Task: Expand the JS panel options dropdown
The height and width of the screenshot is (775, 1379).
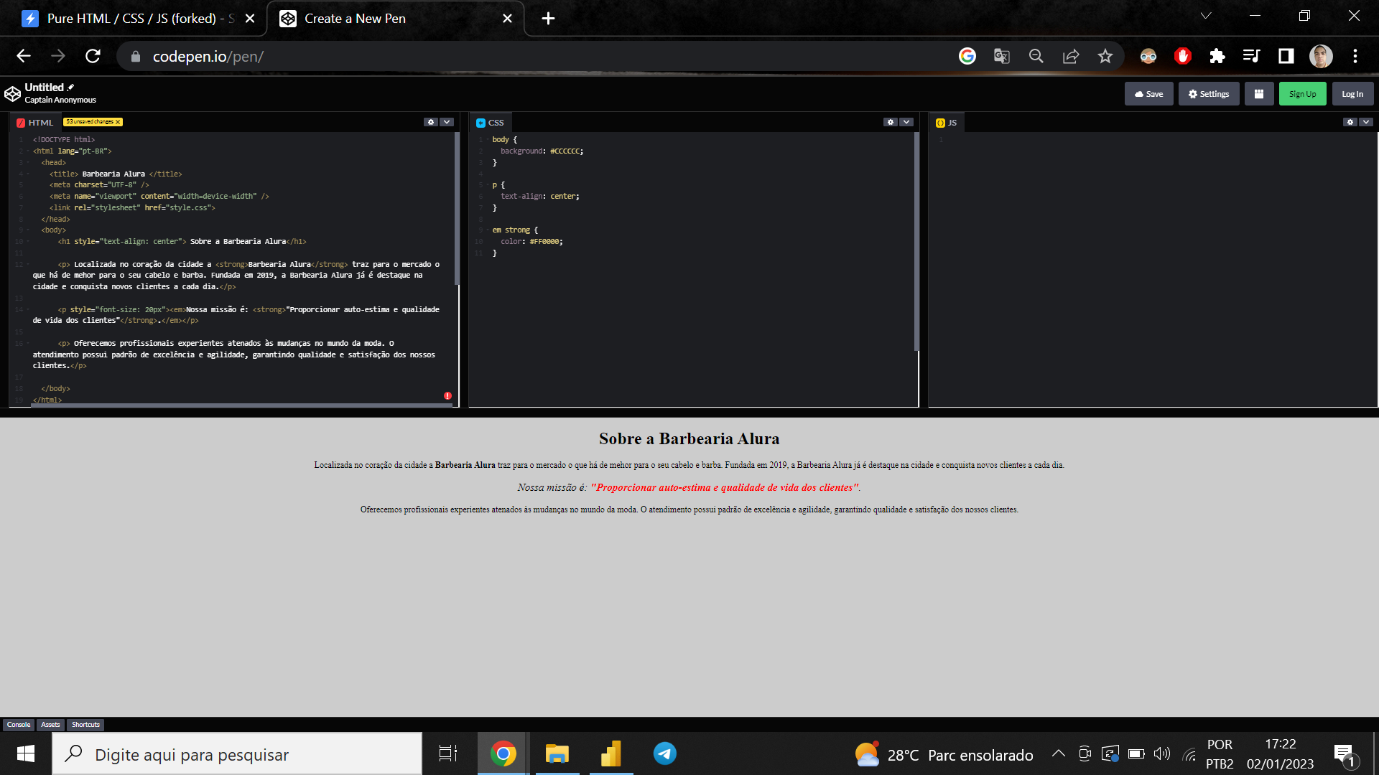Action: (1367, 121)
